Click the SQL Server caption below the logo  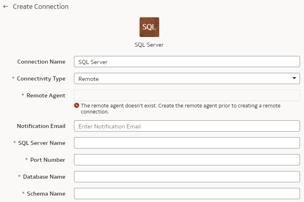tap(149, 45)
